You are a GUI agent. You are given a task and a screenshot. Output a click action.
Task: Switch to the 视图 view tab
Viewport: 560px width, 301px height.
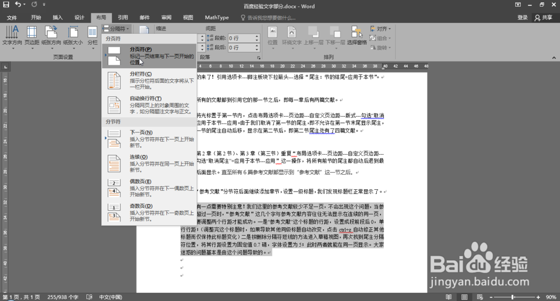(x=188, y=17)
